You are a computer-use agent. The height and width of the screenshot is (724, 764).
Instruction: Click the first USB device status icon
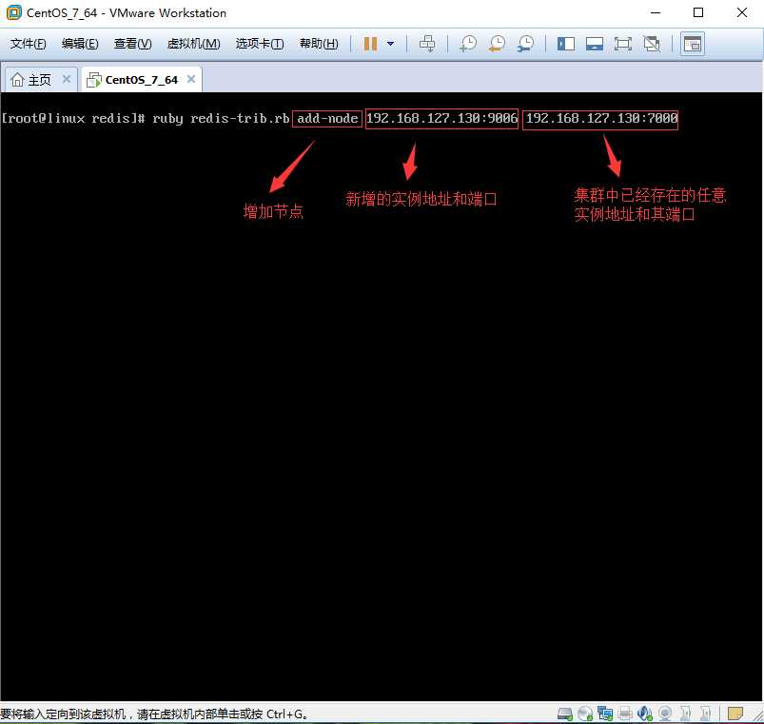point(685,714)
